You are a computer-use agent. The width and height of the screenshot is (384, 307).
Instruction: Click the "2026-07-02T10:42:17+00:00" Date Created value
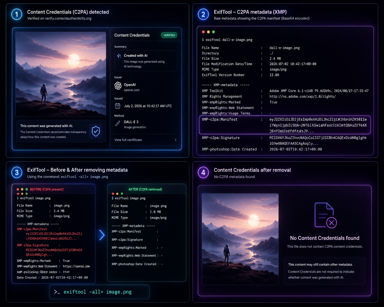[x=296, y=149]
